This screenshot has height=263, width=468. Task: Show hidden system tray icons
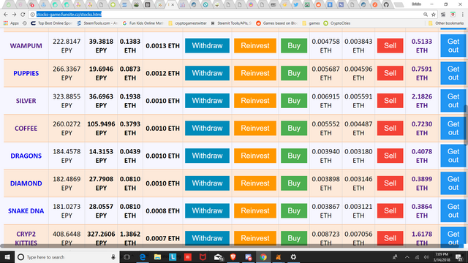[x=407, y=257]
